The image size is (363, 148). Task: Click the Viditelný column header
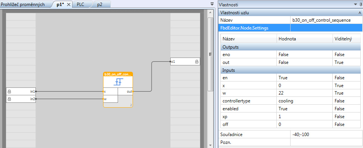click(x=347, y=39)
